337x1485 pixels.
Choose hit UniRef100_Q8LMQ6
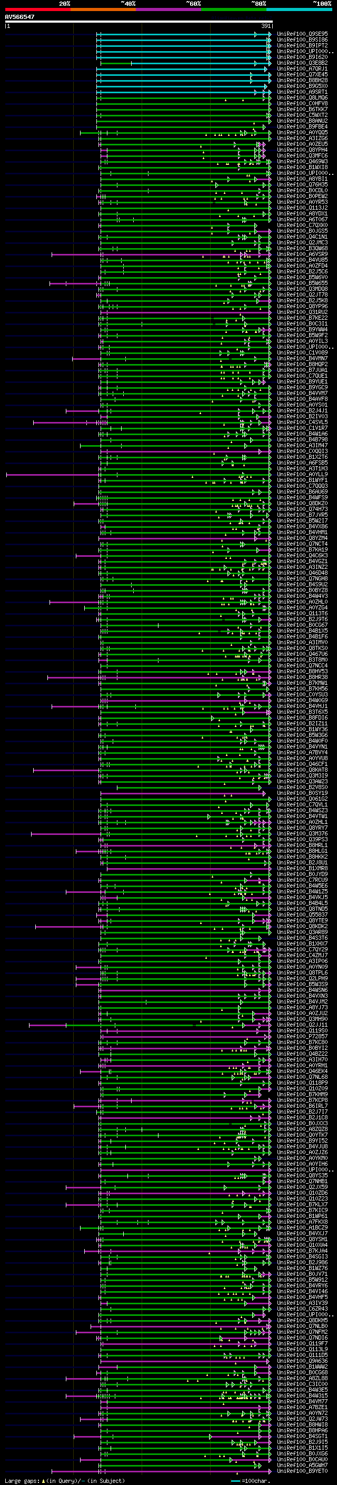point(302,98)
